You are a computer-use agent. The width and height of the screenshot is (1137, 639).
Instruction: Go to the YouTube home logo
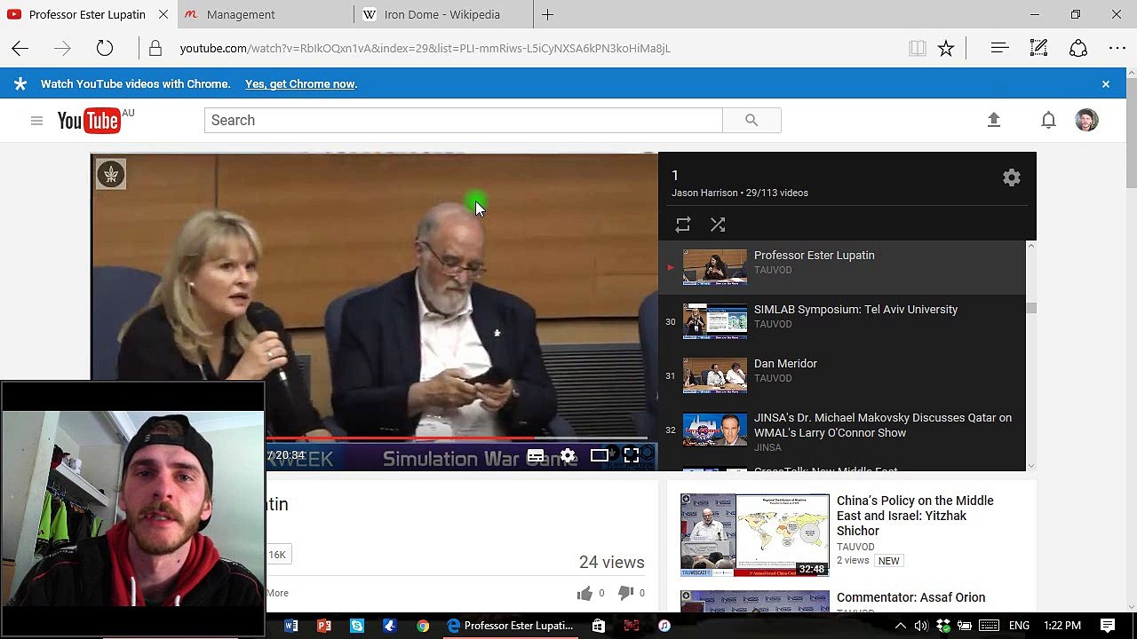[x=89, y=121]
